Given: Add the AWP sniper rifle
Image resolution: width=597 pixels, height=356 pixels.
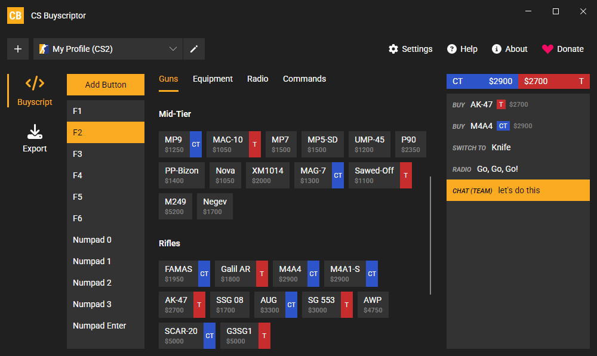Looking at the screenshot, I should [x=373, y=305].
